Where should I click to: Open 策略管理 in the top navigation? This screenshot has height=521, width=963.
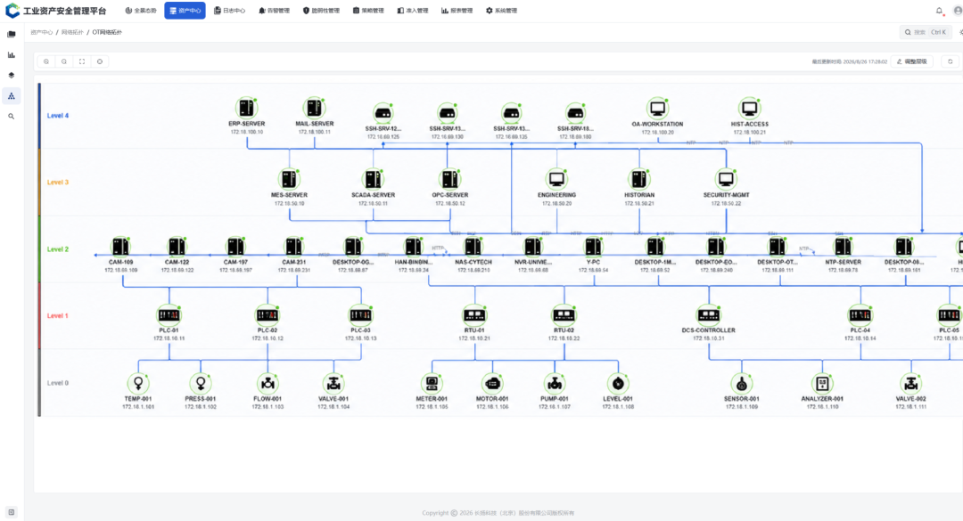(x=368, y=11)
